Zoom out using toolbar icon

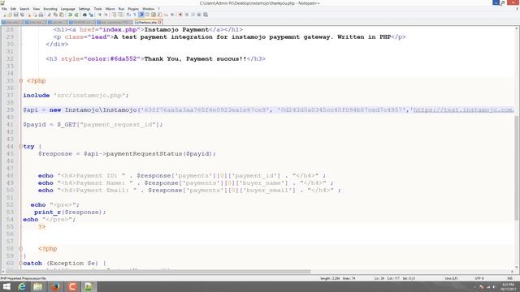[x=106, y=15]
